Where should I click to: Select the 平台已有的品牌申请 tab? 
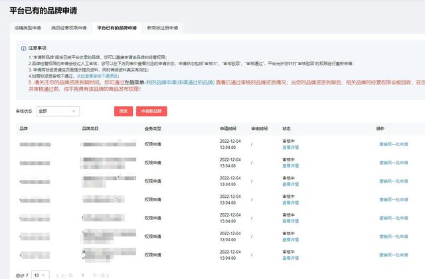(x=117, y=28)
